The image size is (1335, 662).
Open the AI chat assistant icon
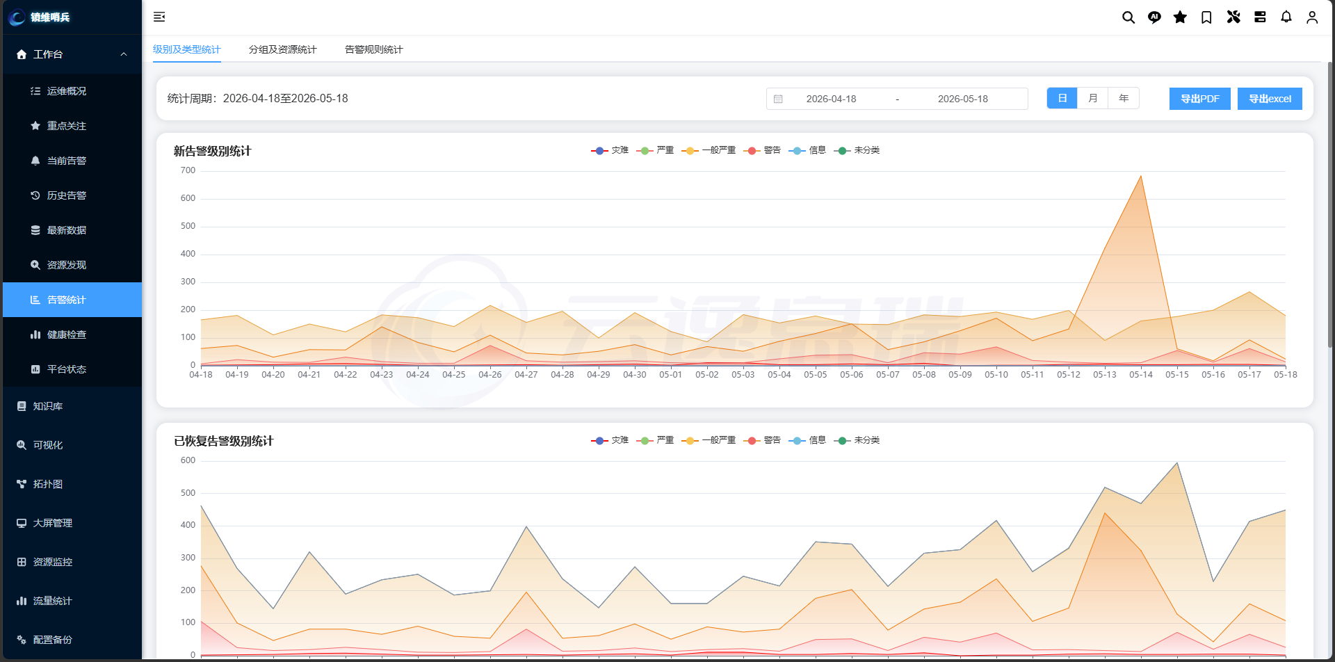coord(1154,17)
